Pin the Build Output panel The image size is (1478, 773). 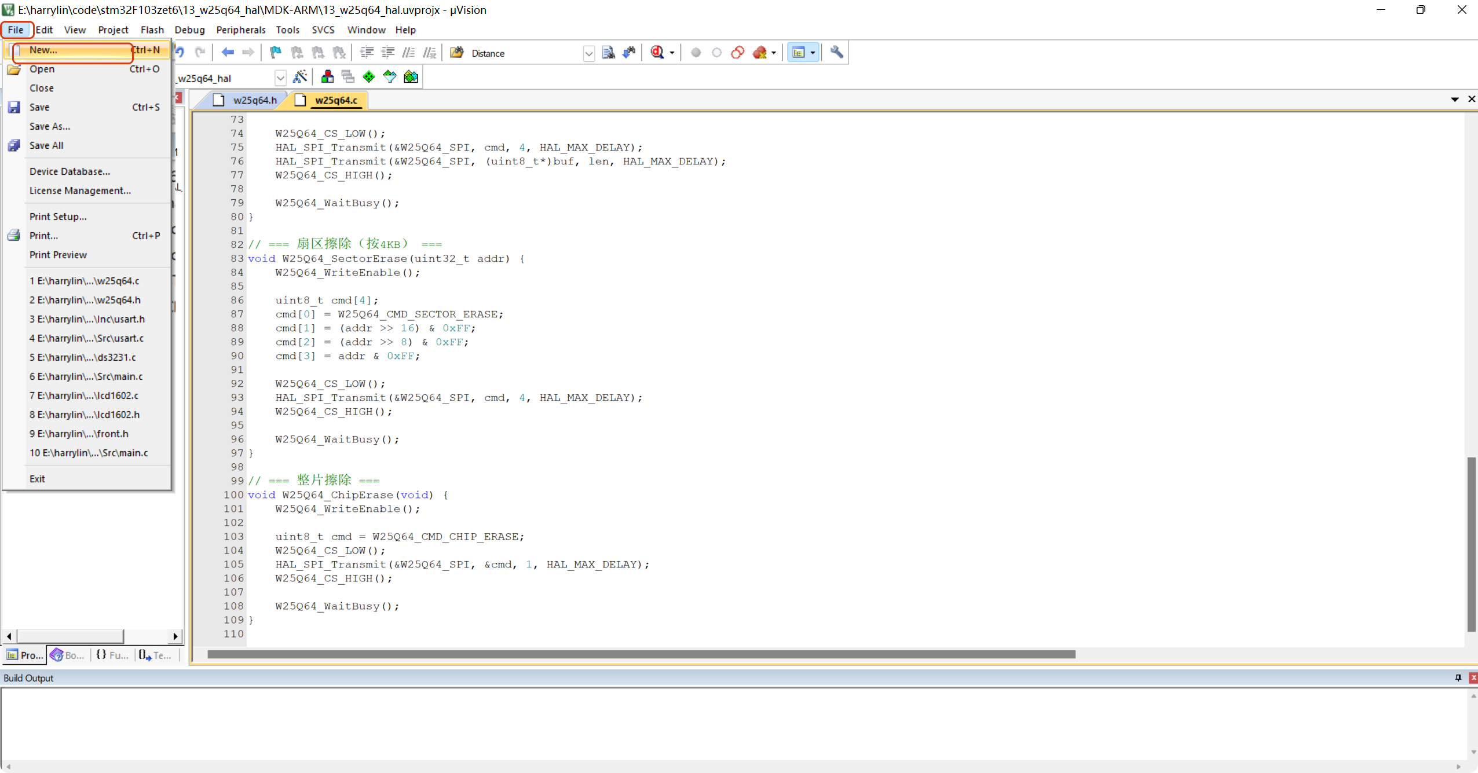click(x=1458, y=677)
